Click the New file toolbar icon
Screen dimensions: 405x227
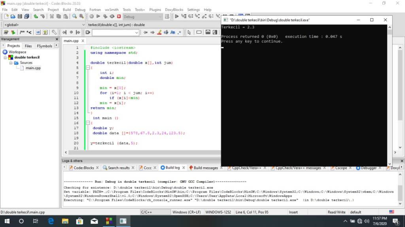[6, 16]
